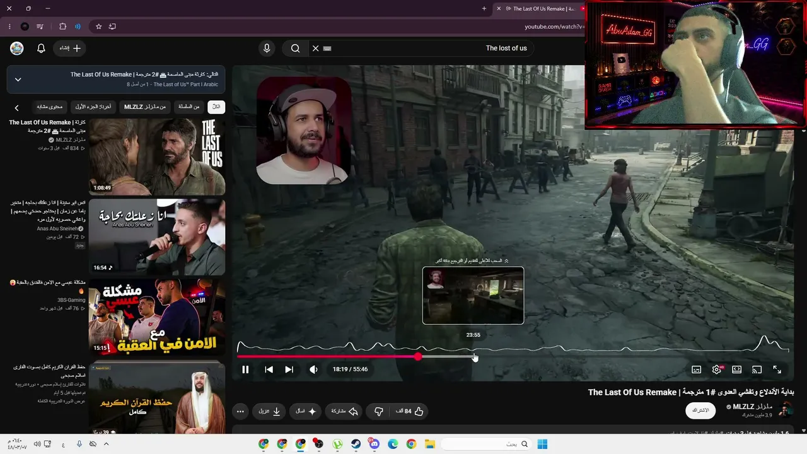Open Chrome three-dot menu
This screenshot has width=807, height=454.
click(9, 26)
